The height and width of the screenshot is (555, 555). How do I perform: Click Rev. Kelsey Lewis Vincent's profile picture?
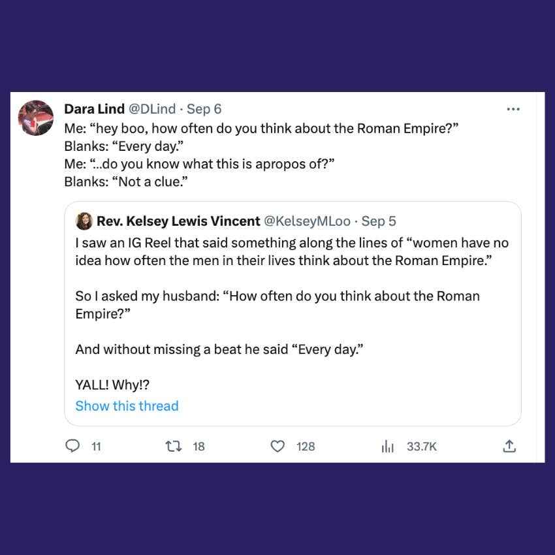tap(84, 221)
